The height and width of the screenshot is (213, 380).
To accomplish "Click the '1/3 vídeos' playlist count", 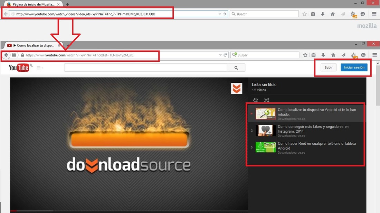I will (x=259, y=90).
